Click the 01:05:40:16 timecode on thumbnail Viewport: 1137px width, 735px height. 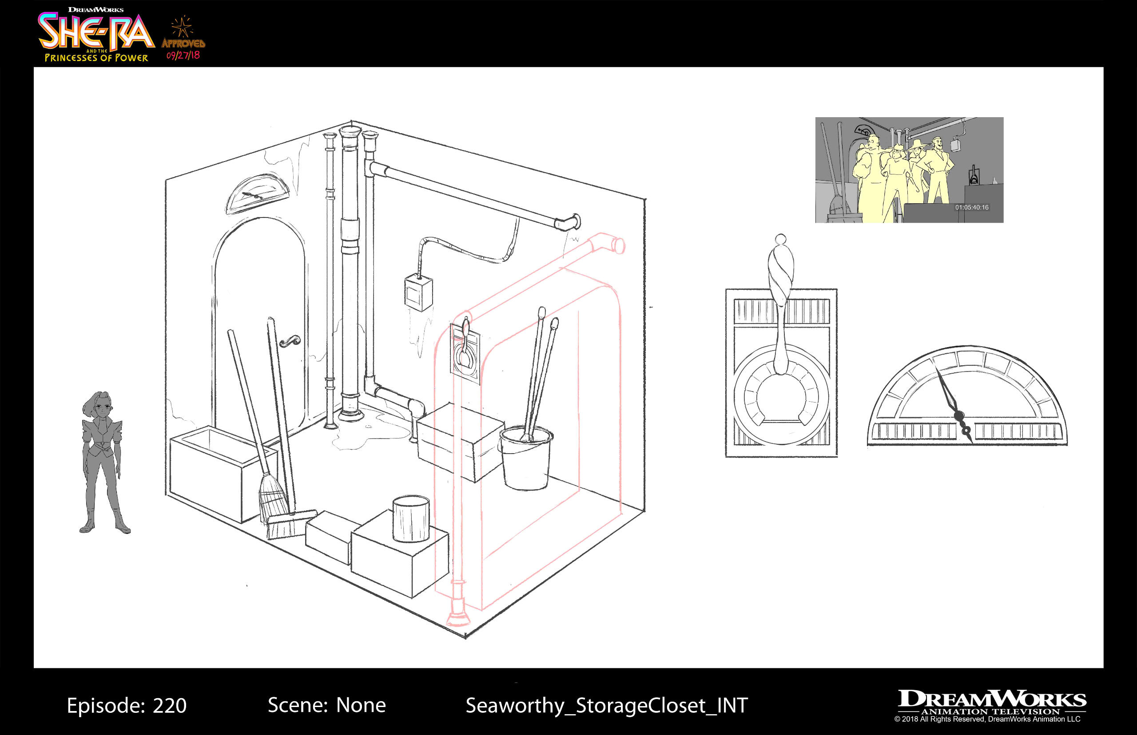coord(971,208)
